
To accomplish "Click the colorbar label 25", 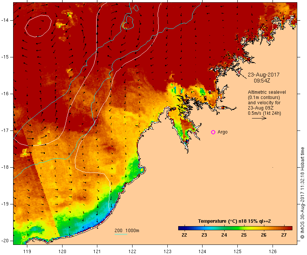I will (244, 235).
